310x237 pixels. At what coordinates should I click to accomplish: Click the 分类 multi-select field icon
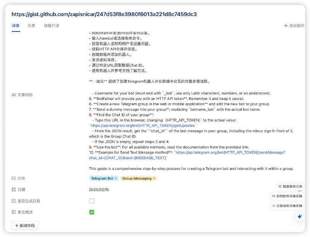(14, 179)
